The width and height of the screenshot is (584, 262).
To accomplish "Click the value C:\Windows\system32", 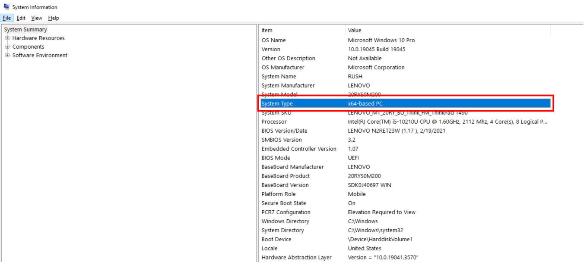I will pyautogui.click(x=376, y=230).
